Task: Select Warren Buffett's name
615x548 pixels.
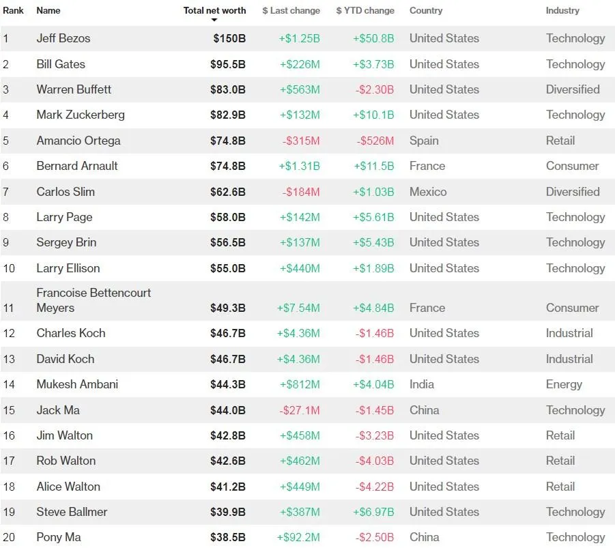Action: (74, 89)
